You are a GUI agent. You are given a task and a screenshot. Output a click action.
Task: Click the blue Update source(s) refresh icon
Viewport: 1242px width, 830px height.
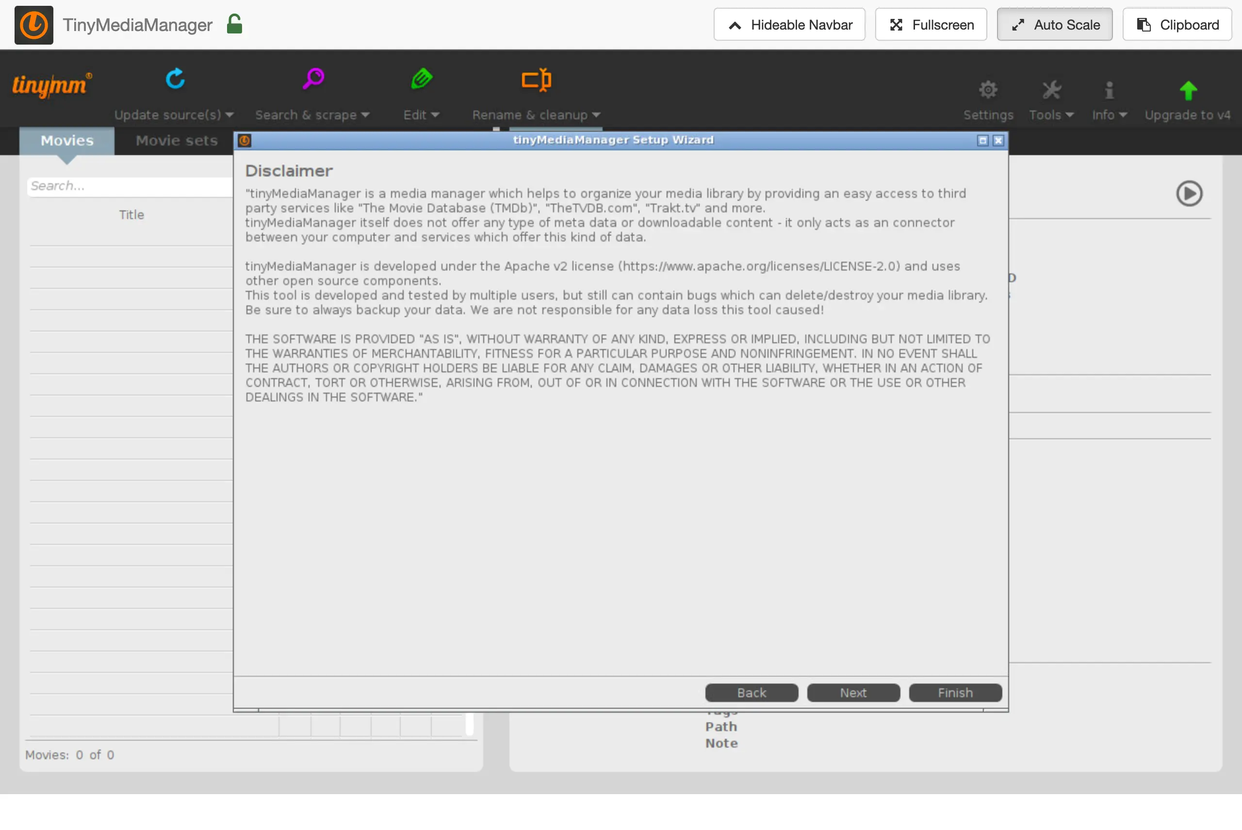[175, 79]
